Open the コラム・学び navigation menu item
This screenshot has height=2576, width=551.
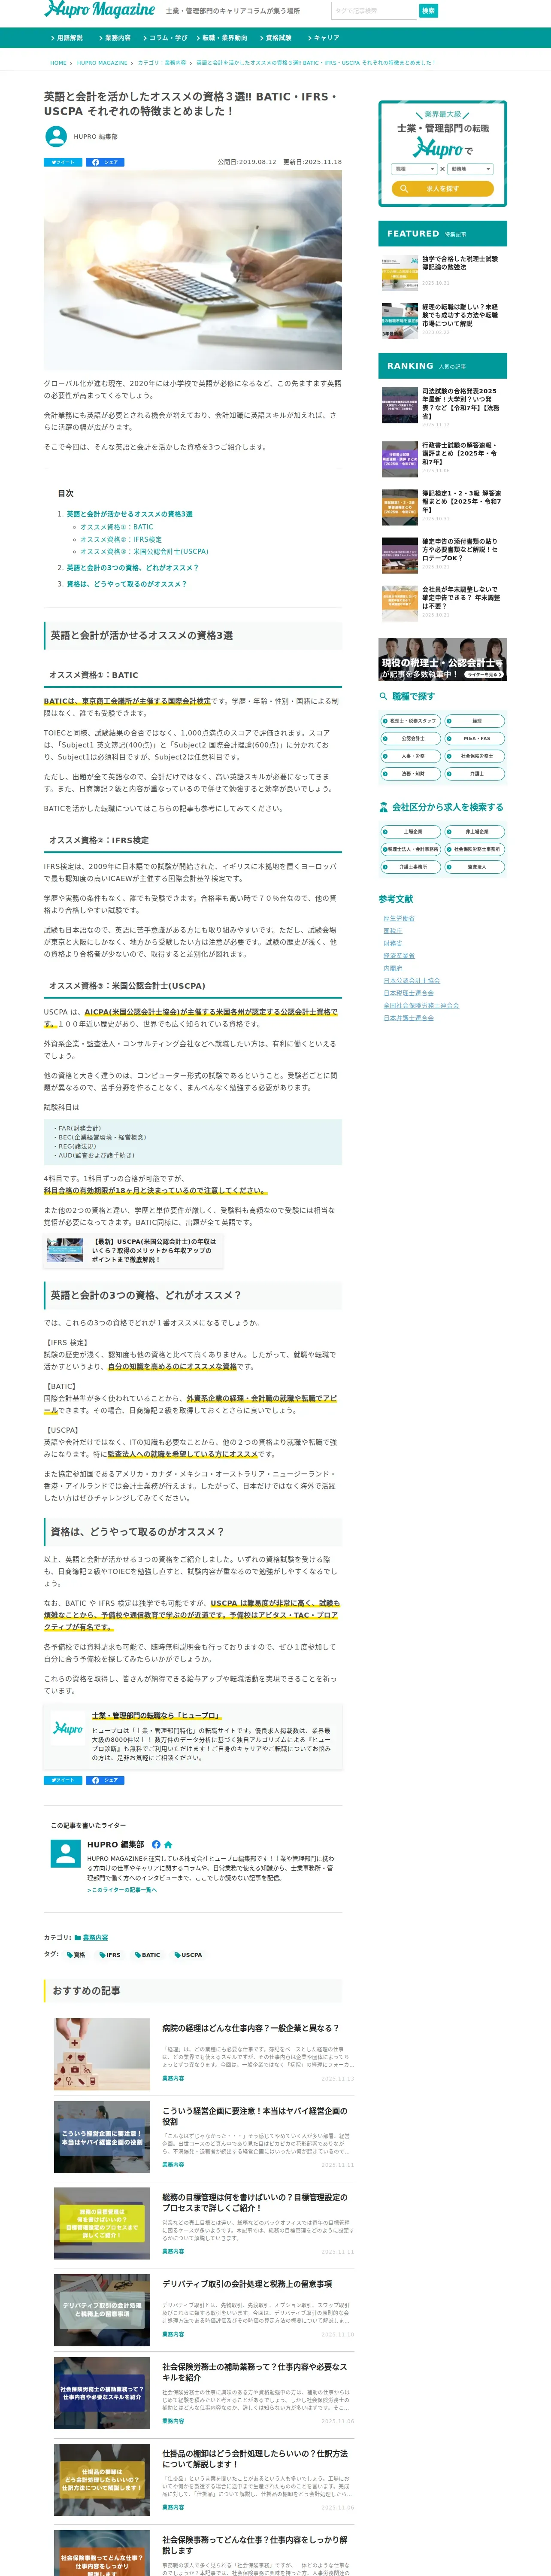tap(165, 38)
